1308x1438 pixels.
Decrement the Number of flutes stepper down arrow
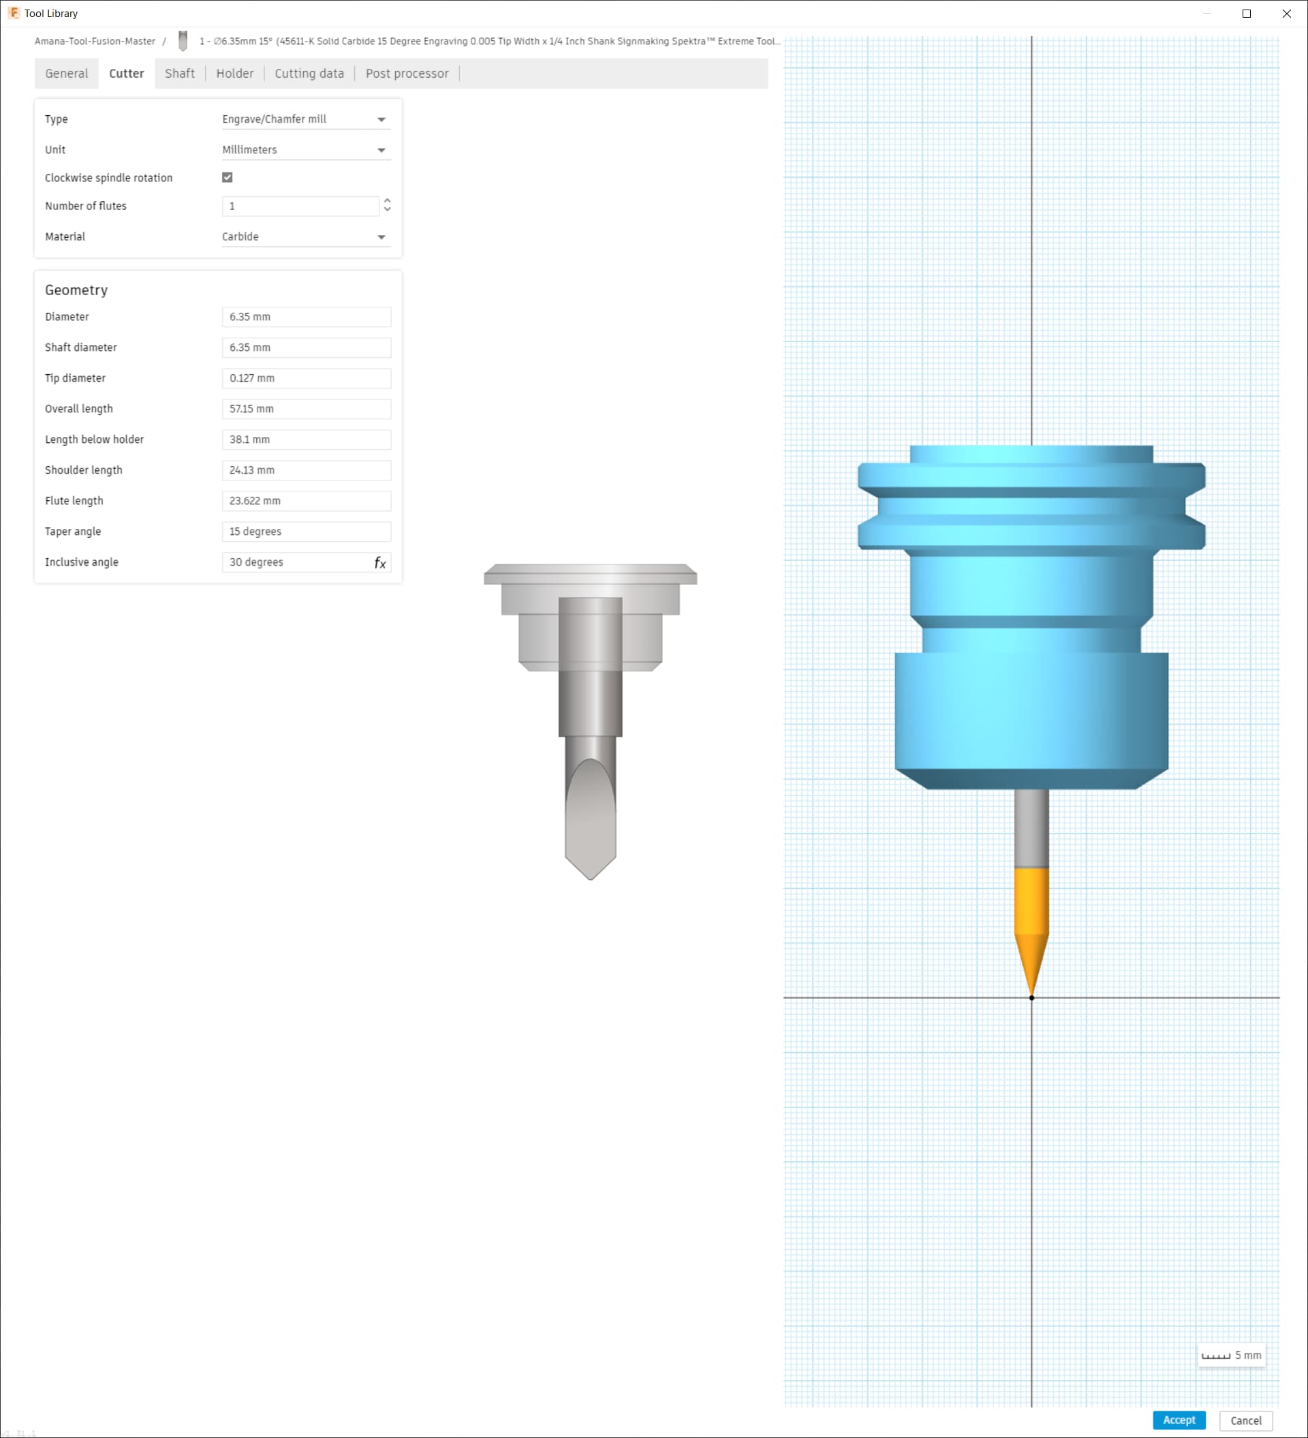point(387,210)
